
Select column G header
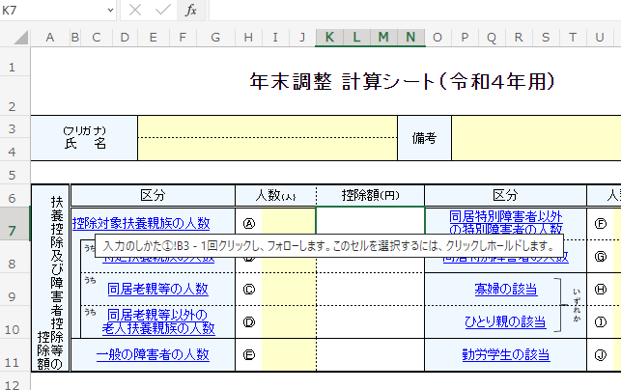click(x=215, y=38)
